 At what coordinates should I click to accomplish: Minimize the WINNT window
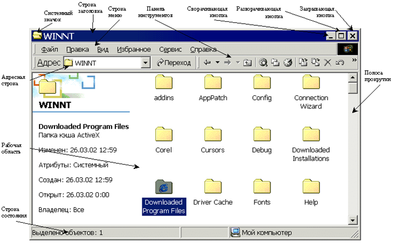pyautogui.click(x=330, y=36)
